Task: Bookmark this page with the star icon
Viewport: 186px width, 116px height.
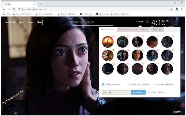Action: (171, 9)
